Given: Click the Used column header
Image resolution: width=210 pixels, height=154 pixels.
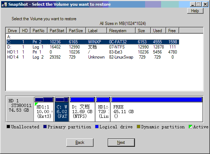Looking at the screenshot, I should [158, 31].
